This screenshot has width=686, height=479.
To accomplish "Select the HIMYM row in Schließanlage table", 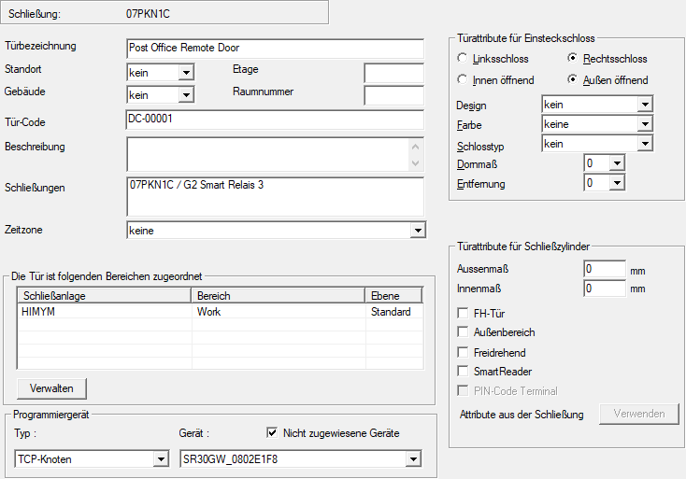I will 104,312.
